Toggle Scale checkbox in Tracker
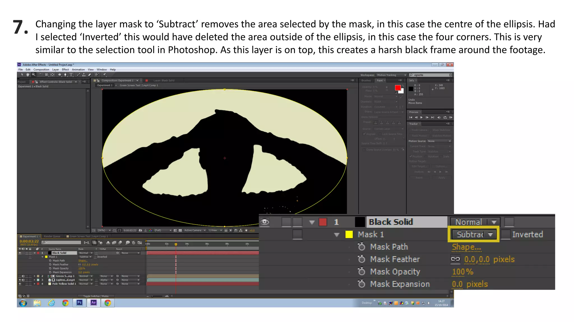This screenshot has height=322, width=574. pyautogui.click(x=441, y=157)
